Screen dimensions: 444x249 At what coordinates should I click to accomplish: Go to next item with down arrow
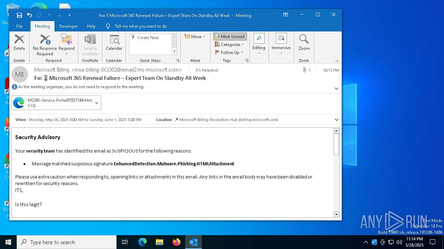(x=60, y=15)
